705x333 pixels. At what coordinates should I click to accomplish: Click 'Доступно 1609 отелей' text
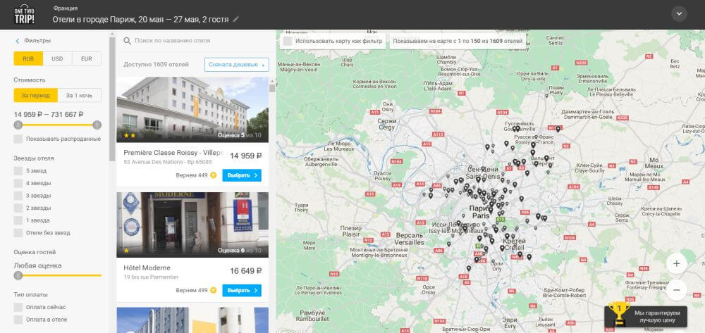tap(156, 65)
